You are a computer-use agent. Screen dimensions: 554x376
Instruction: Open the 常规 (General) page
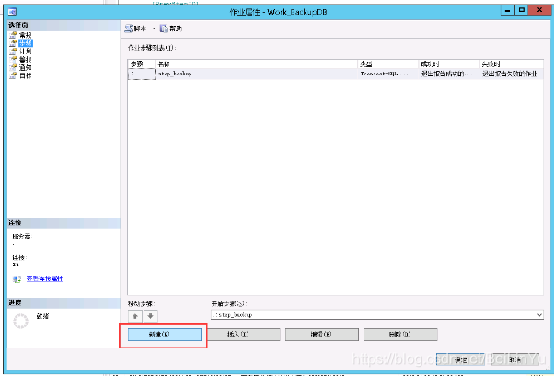tap(25, 35)
